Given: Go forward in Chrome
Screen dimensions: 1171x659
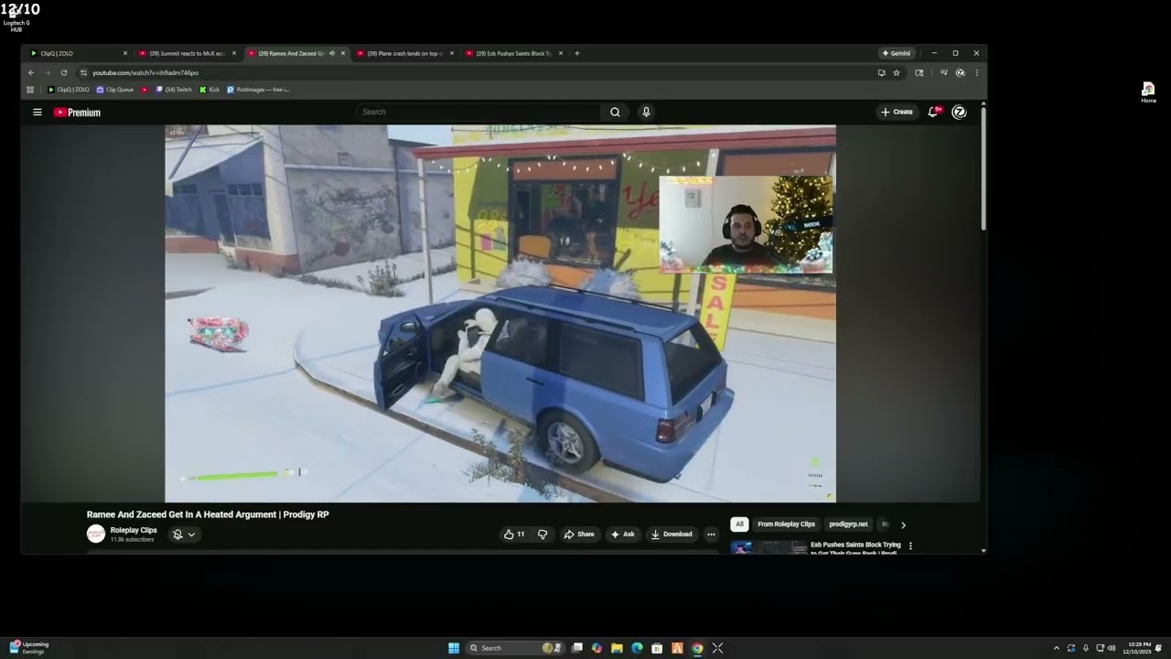Looking at the screenshot, I should pyautogui.click(x=48, y=72).
